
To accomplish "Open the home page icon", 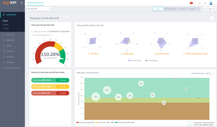I will [x=200, y=3].
